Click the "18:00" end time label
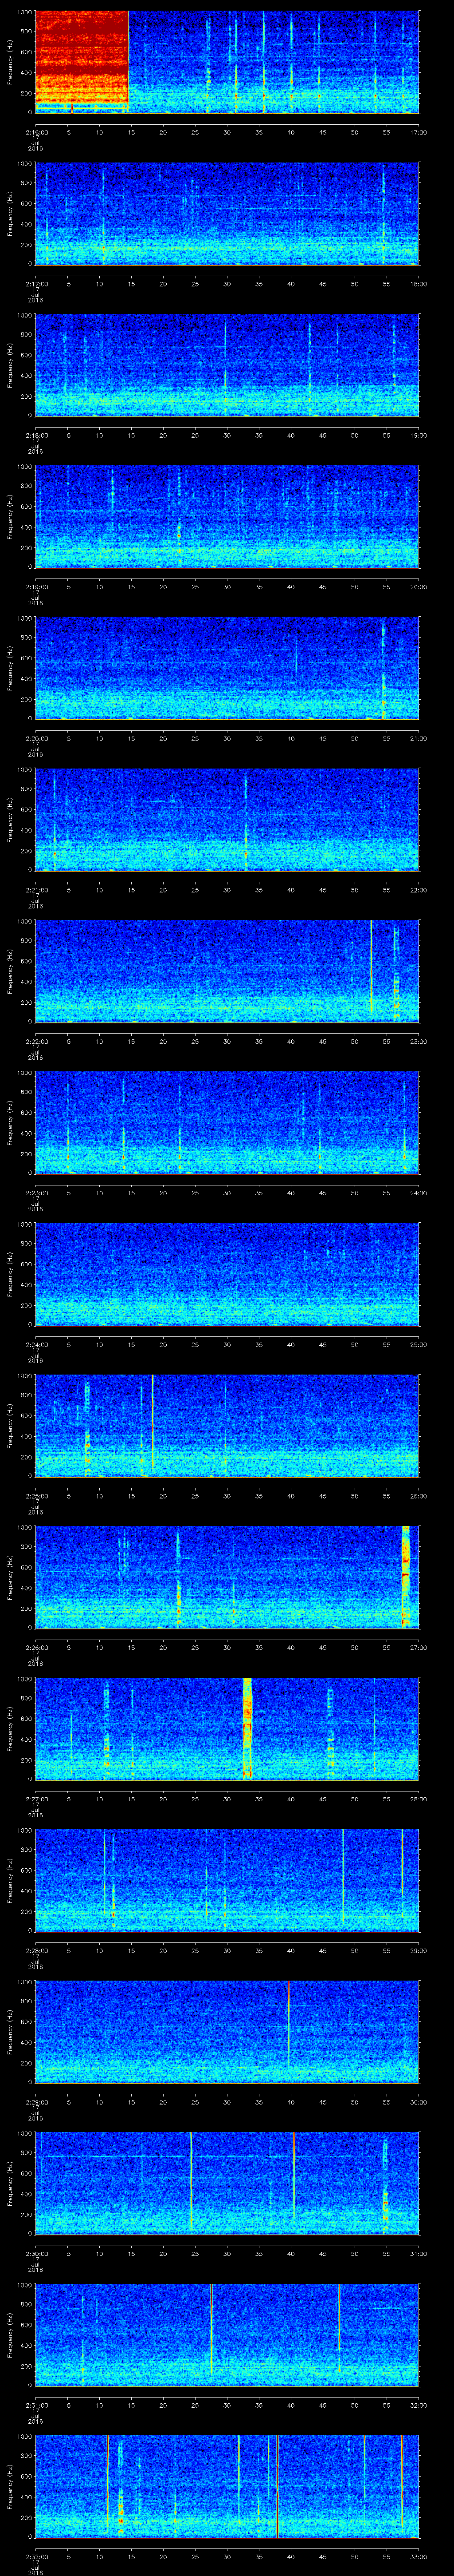 coord(418,284)
